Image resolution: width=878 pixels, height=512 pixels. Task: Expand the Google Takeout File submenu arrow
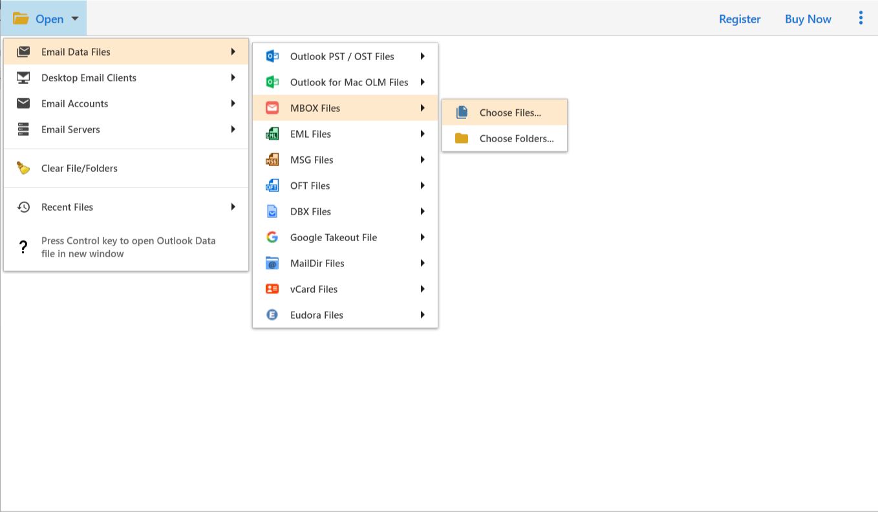click(422, 237)
